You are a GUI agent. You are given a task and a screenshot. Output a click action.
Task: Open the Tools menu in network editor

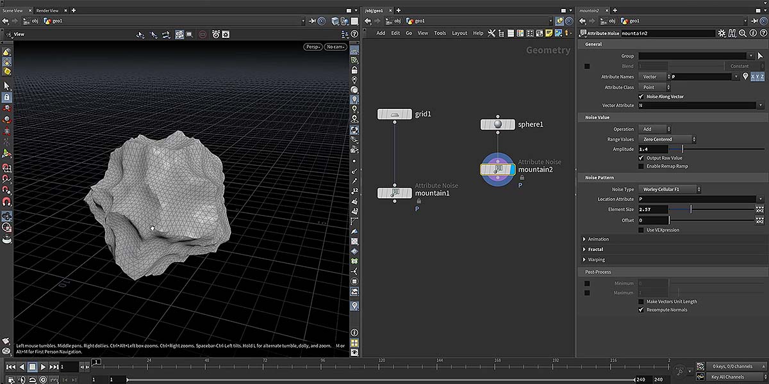(x=440, y=33)
